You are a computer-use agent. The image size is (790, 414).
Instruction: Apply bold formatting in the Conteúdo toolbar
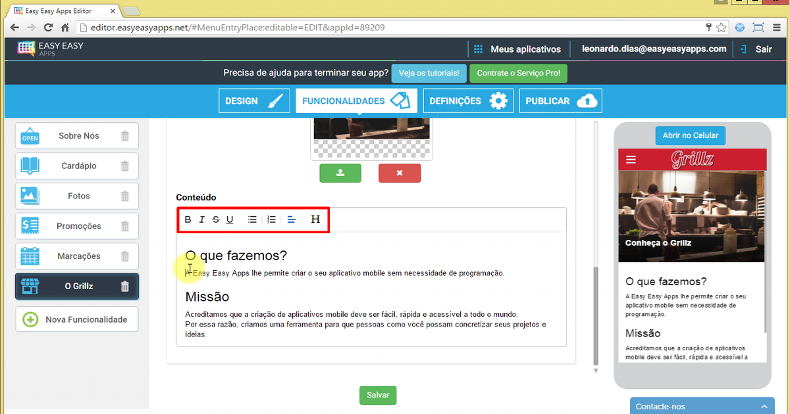(188, 219)
